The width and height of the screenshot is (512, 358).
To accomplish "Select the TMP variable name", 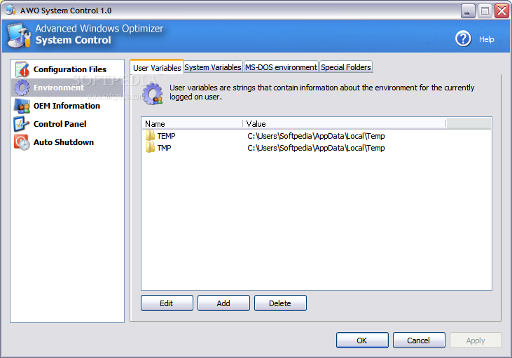I will [164, 148].
